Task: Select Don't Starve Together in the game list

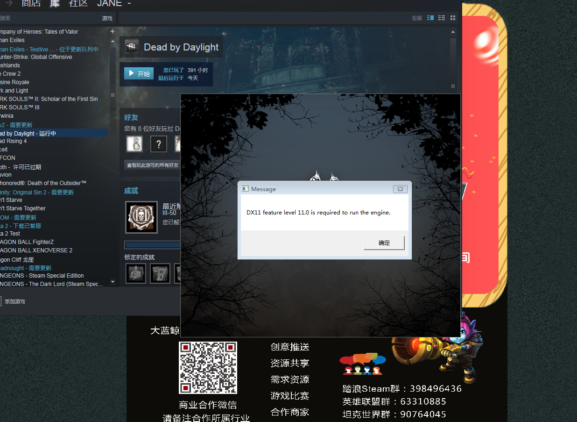Action: point(22,208)
